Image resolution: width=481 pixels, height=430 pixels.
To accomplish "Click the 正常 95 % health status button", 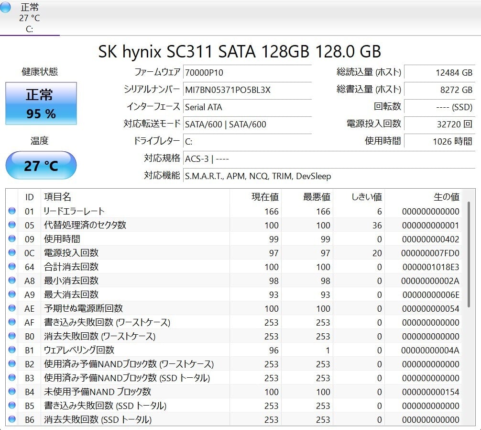I will point(41,103).
